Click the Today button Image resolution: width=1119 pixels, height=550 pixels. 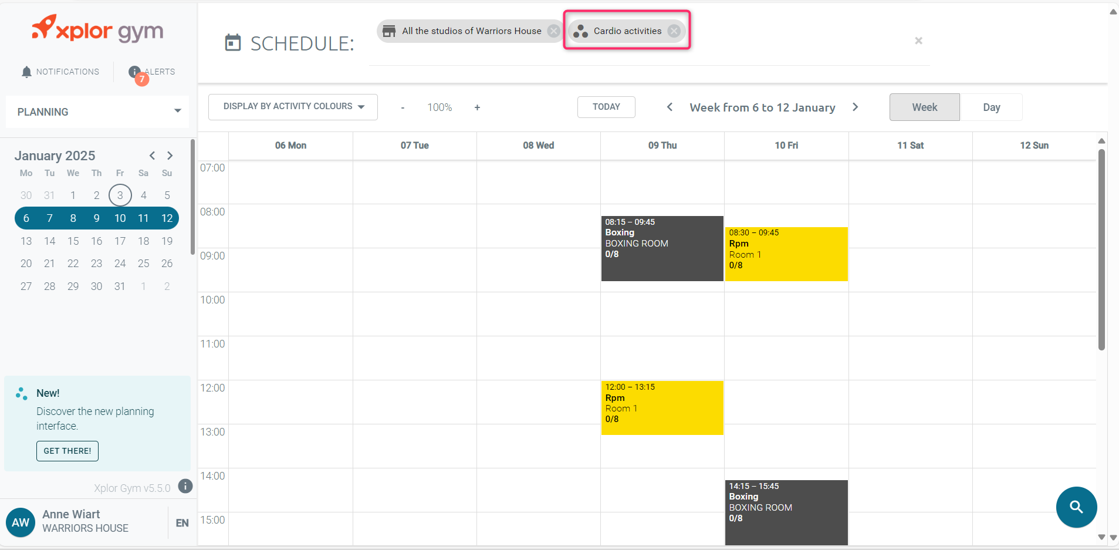(606, 107)
